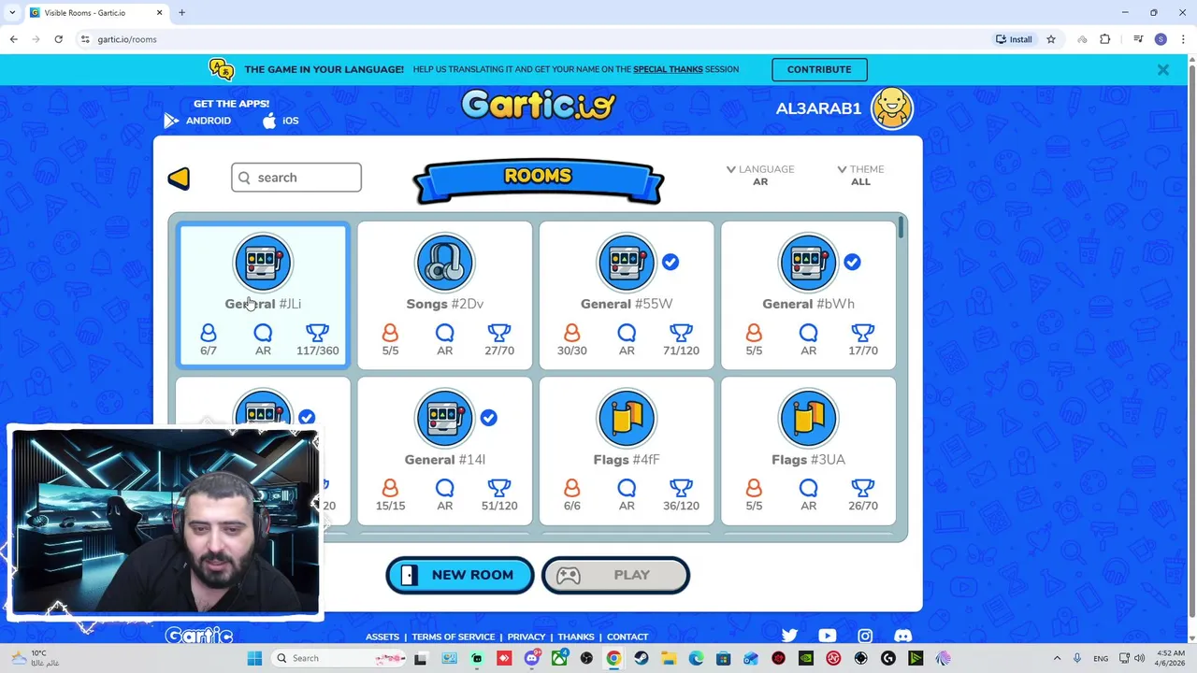Click the ENG language indicator in tray

point(1101,658)
